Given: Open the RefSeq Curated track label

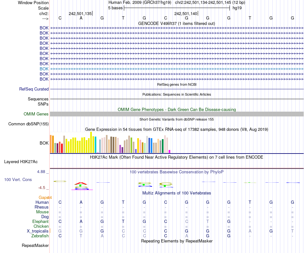Looking at the screenshot, I should 34,89.
